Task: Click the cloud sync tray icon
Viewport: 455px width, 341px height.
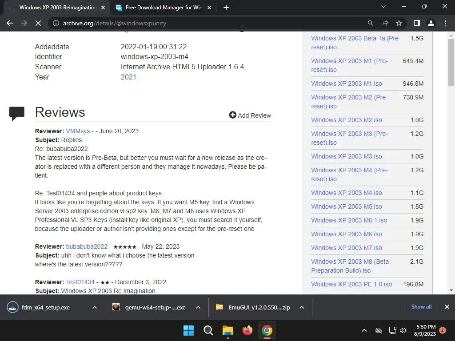Action: pos(379,330)
